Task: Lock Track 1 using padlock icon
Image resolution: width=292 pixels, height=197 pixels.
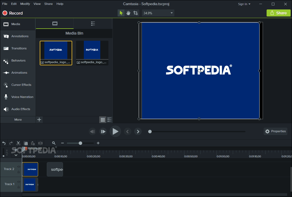Action: tap(19, 187)
